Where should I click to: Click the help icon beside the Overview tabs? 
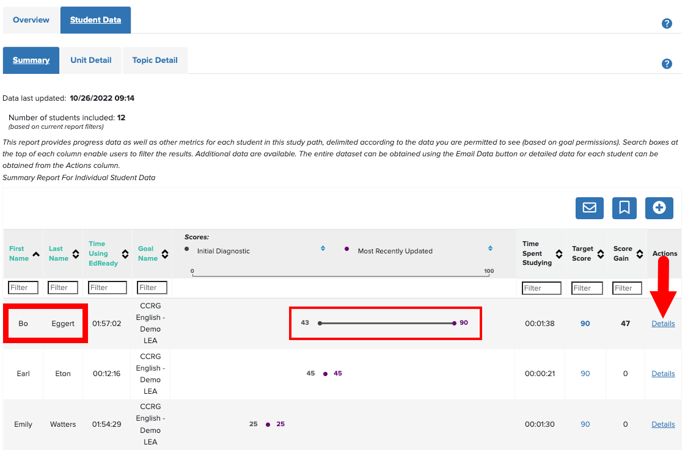pyautogui.click(x=667, y=24)
